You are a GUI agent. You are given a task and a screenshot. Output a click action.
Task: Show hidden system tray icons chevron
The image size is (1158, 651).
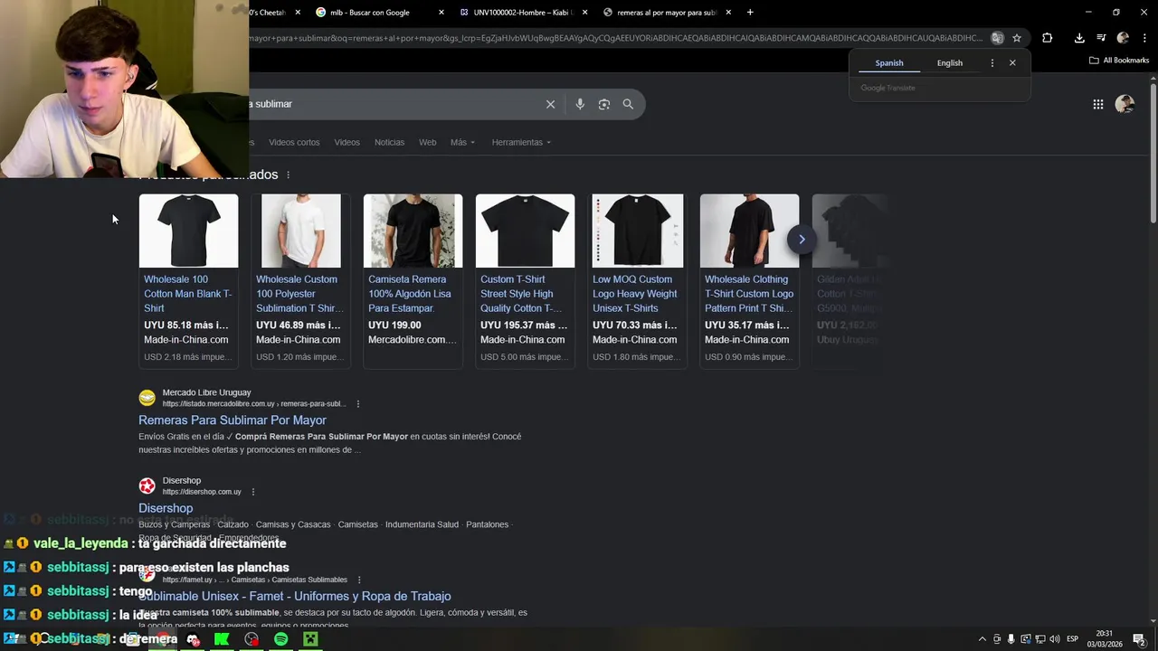[x=982, y=639]
